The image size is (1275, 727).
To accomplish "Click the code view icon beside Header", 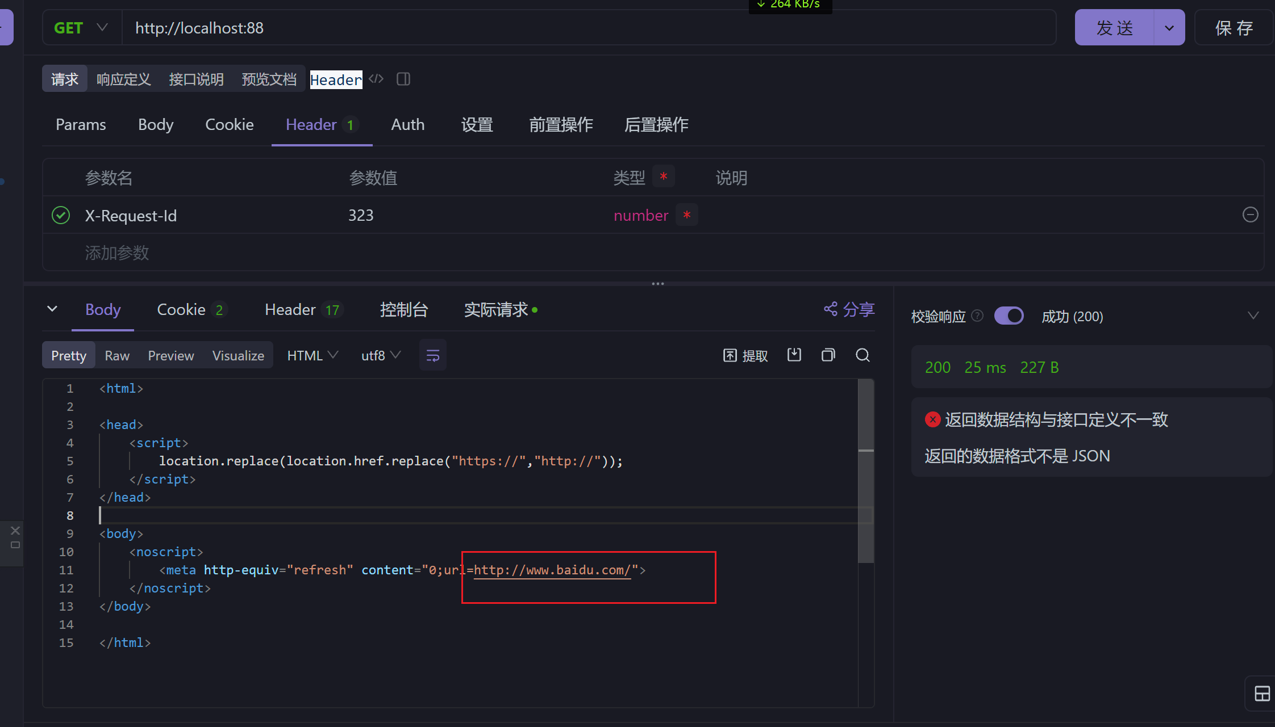I will click(x=376, y=79).
